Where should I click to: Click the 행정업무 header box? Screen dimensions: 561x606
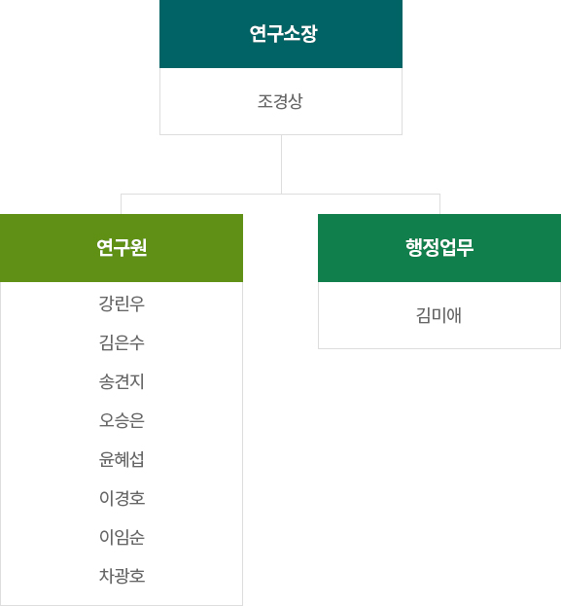pyautogui.click(x=439, y=248)
